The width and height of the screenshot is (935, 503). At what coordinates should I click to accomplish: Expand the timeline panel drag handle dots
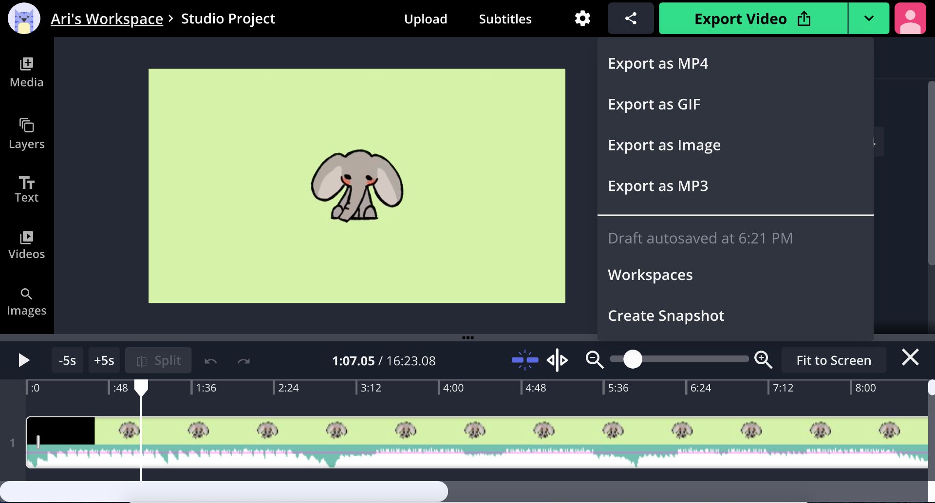tap(468, 337)
